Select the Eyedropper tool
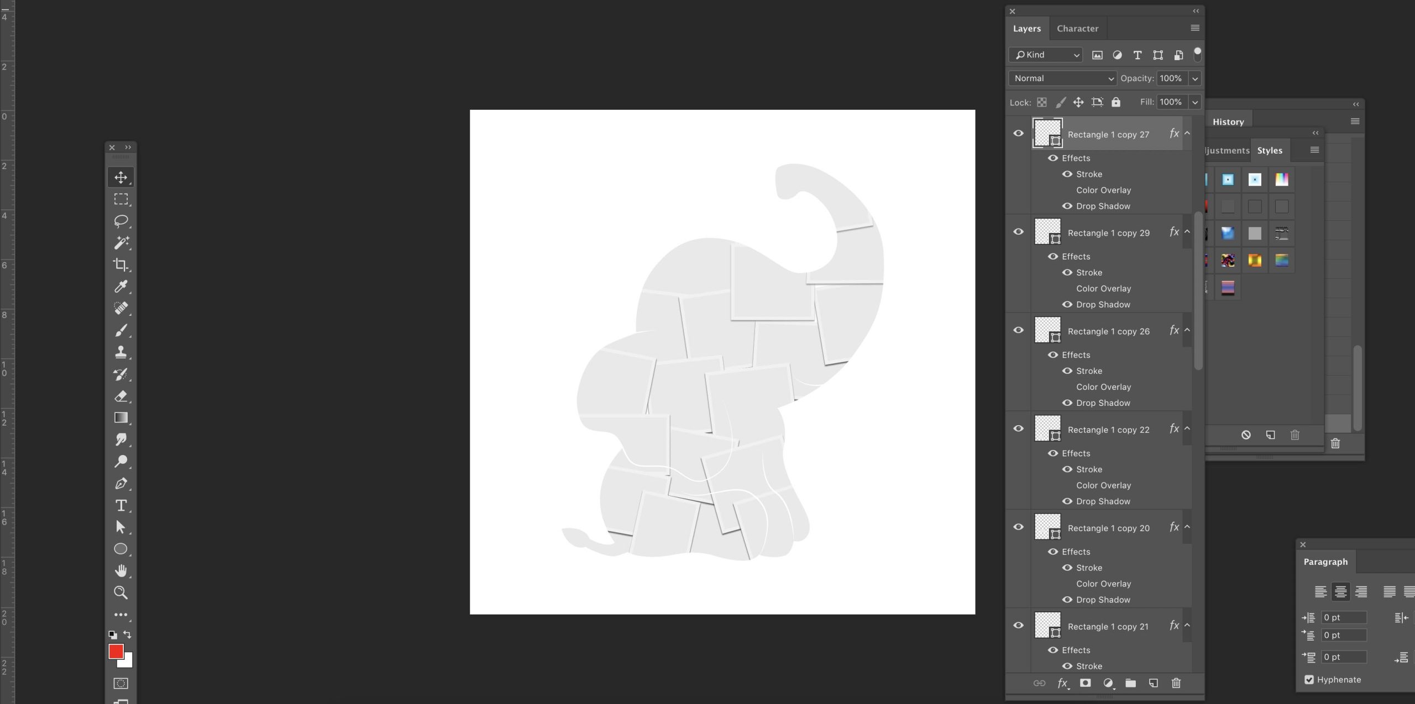Image resolution: width=1415 pixels, height=704 pixels. click(x=120, y=286)
